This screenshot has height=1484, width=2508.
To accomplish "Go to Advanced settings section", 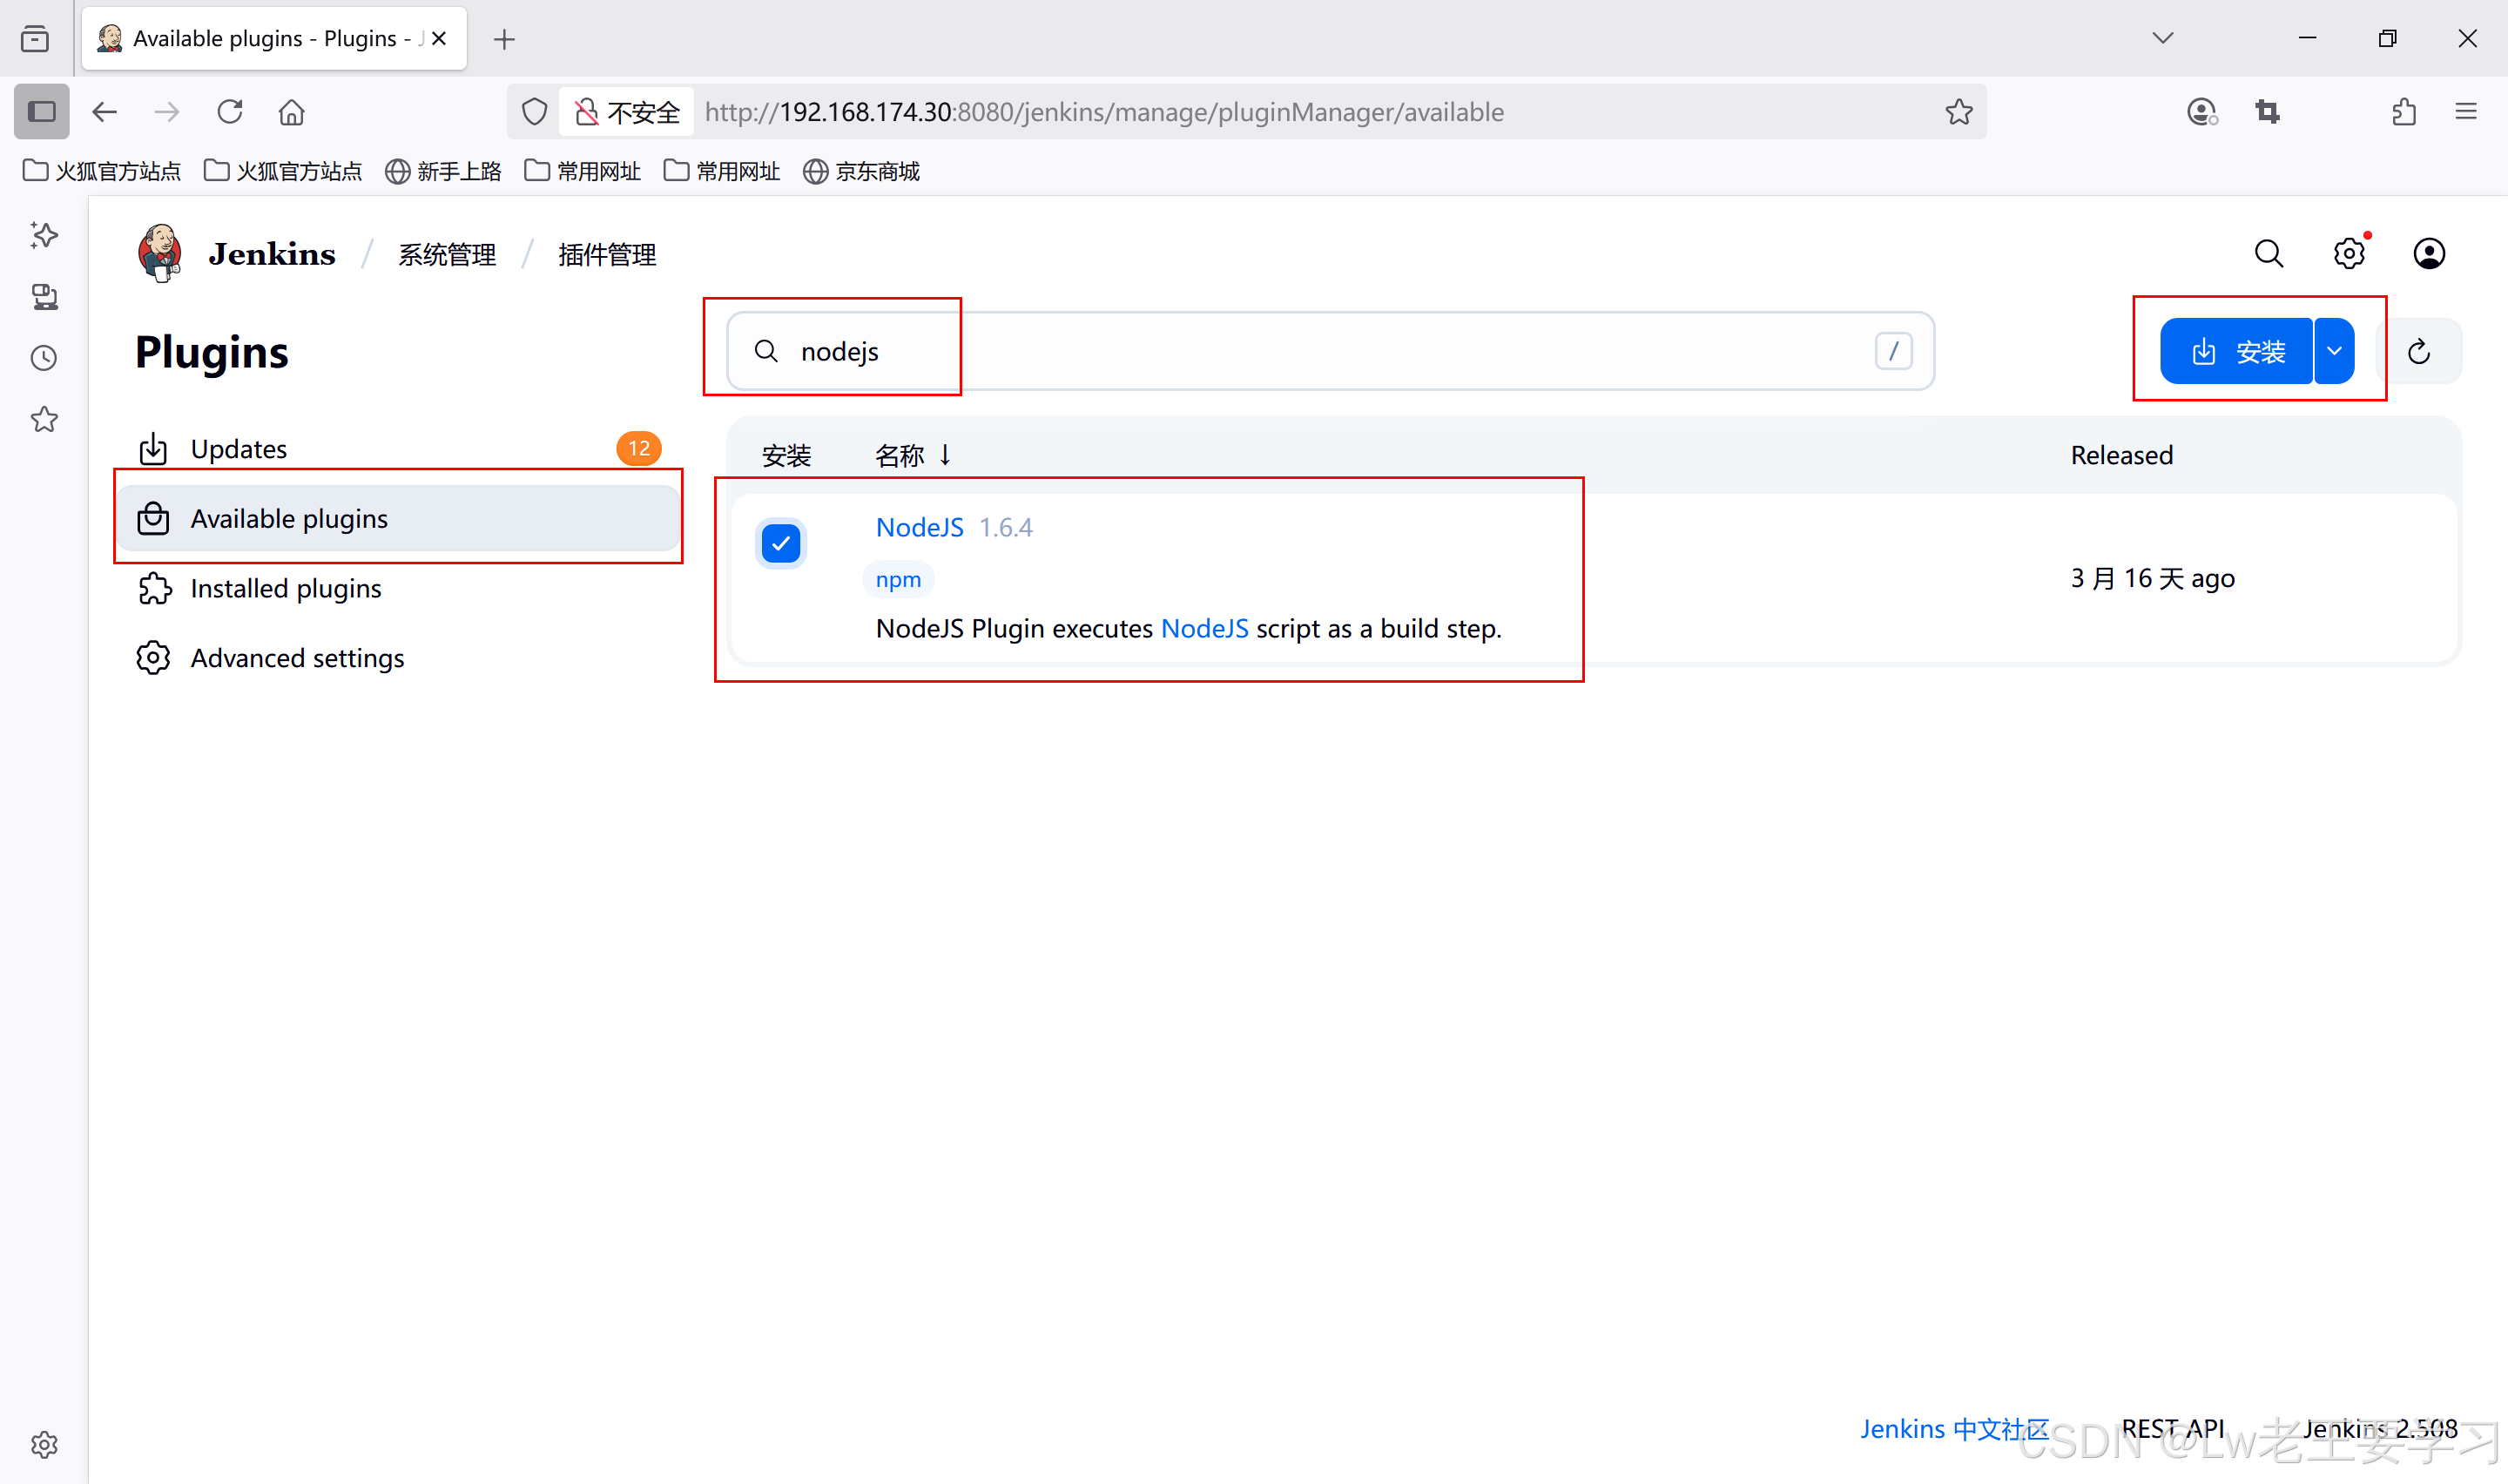I will pyautogui.click(x=297, y=658).
